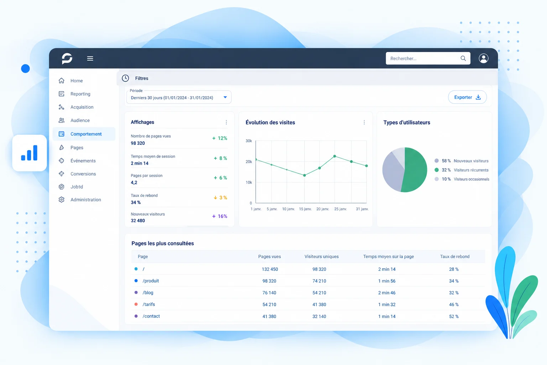Open the Reporting menu item

coord(80,94)
